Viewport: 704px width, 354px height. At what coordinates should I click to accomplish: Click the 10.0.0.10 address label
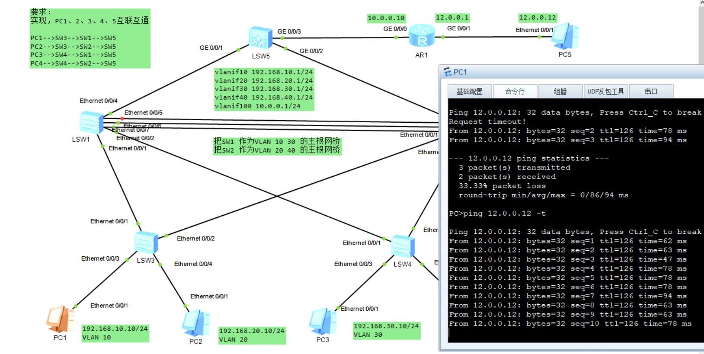(x=386, y=18)
